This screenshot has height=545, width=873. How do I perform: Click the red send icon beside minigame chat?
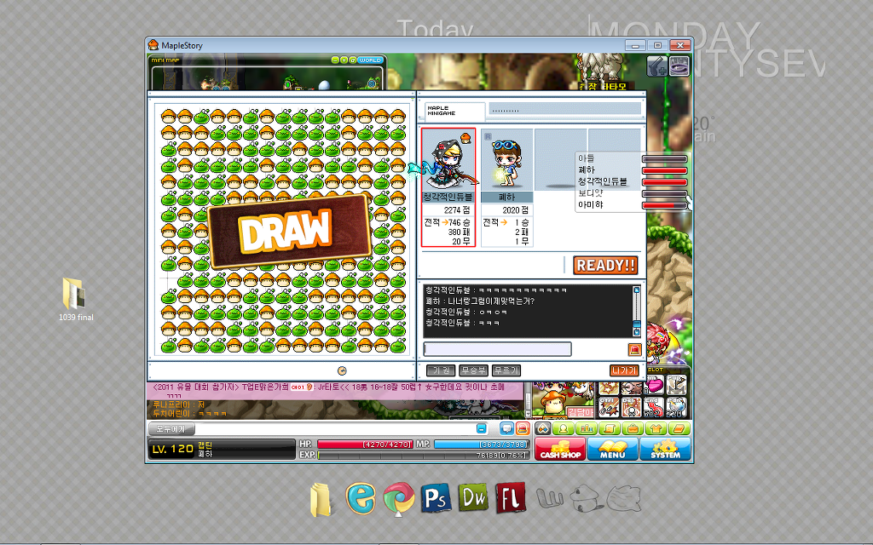634,349
